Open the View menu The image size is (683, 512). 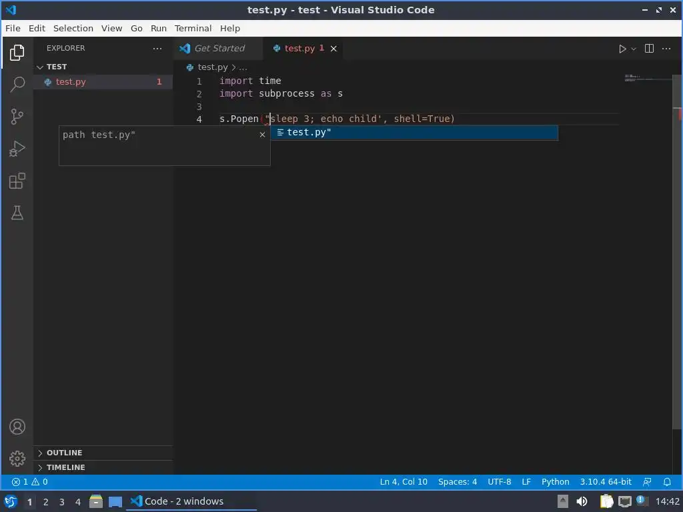pyautogui.click(x=111, y=28)
